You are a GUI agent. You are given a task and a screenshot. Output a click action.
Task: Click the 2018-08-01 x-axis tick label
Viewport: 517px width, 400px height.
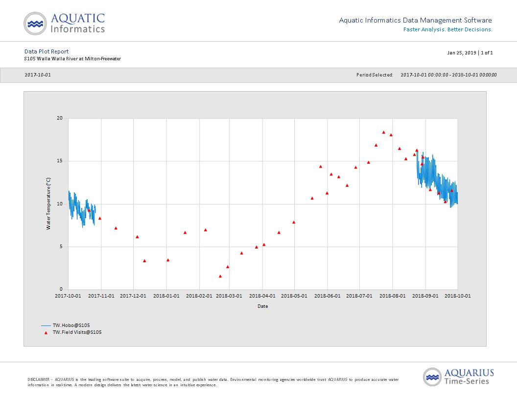(392, 296)
